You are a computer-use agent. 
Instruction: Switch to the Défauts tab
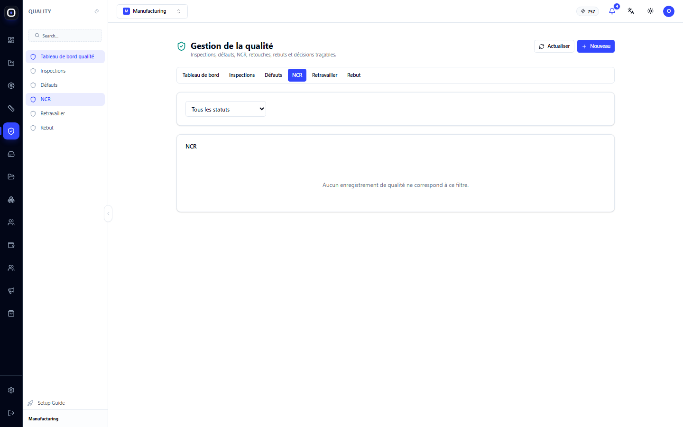click(273, 75)
